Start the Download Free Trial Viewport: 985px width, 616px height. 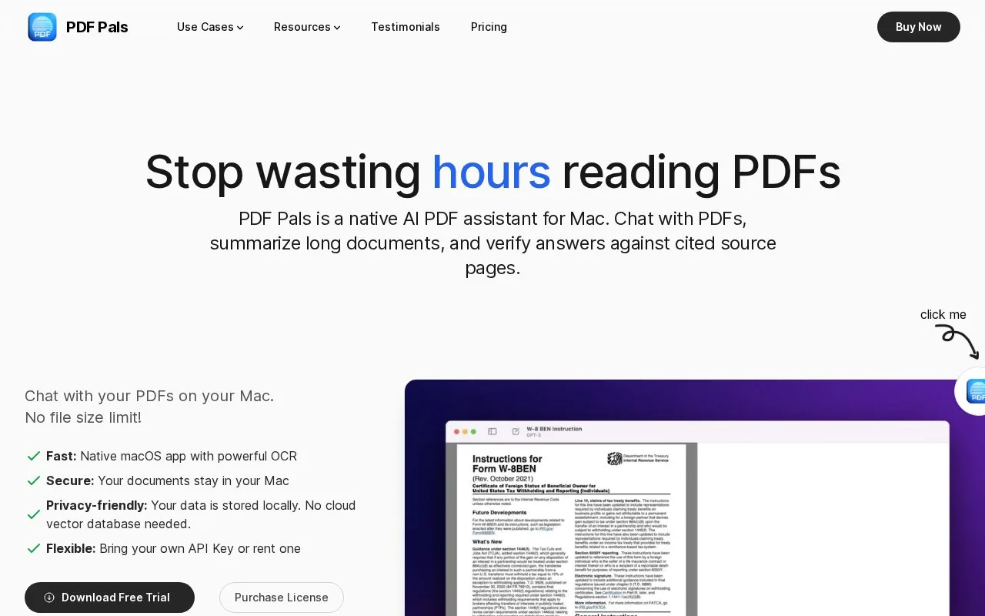(x=109, y=598)
